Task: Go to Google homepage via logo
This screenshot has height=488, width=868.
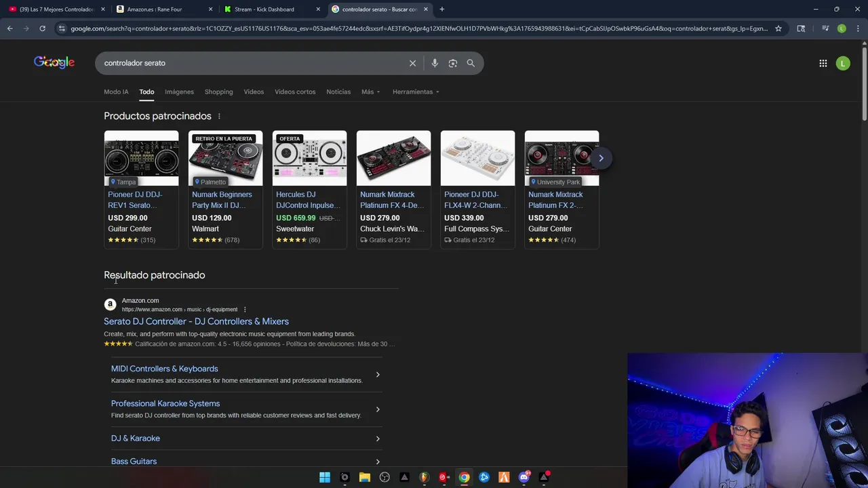Action: [x=54, y=62]
